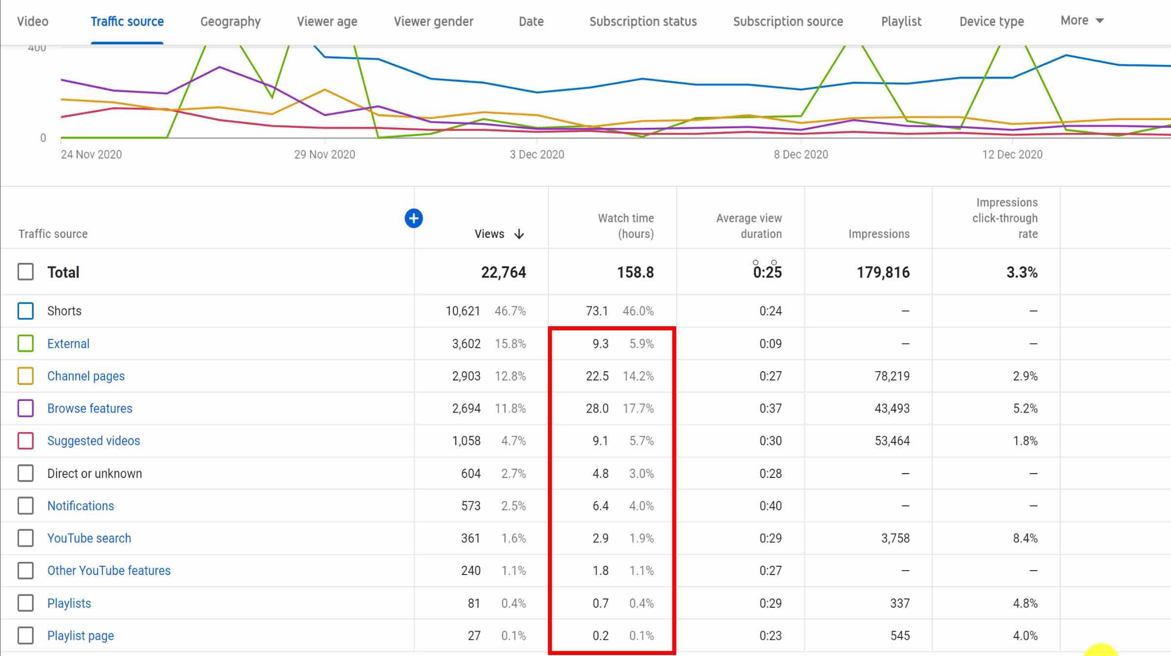Image resolution: width=1171 pixels, height=656 pixels.
Task: Open the Other YouTube features link
Action: 109,570
